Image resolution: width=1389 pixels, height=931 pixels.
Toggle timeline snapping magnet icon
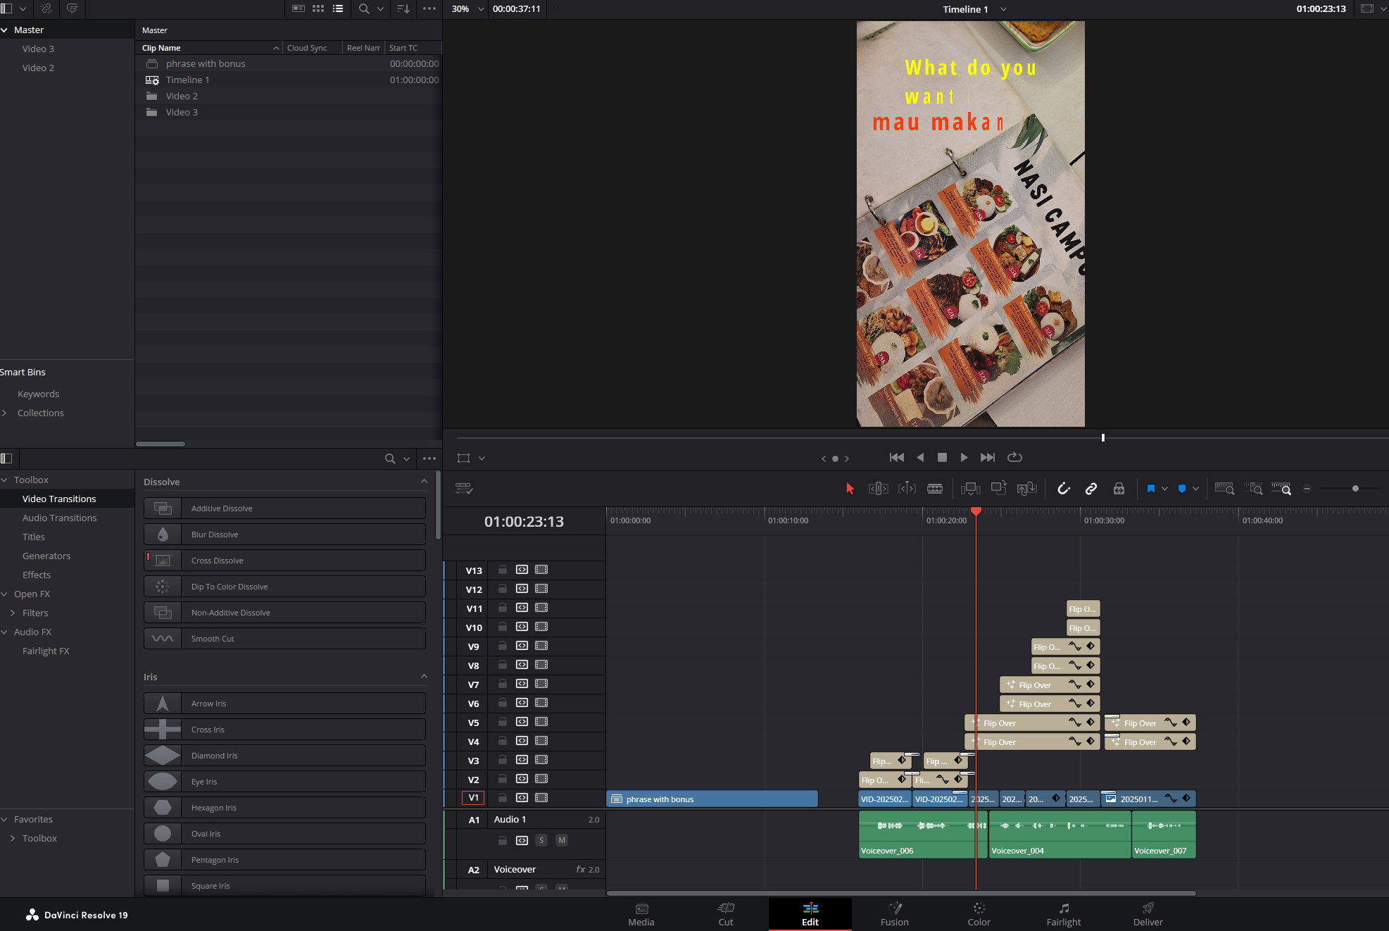click(1064, 489)
